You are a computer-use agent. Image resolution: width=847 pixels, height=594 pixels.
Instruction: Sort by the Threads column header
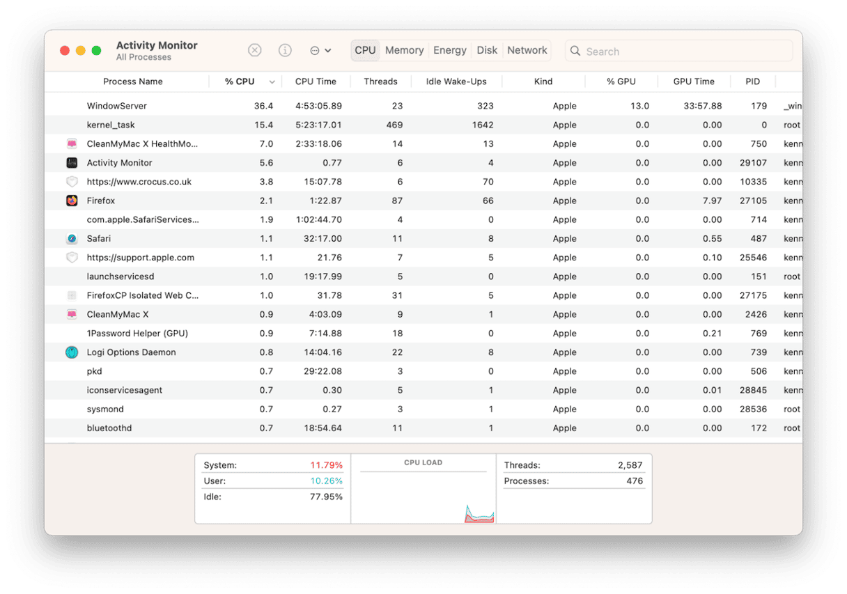tap(380, 81)
